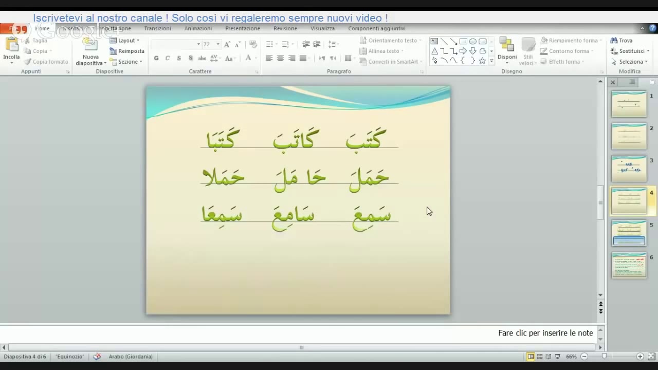The height and width of the screenshot is (370, 658).
Task: Switch to Normal view icon
Action: pos(531,356)
